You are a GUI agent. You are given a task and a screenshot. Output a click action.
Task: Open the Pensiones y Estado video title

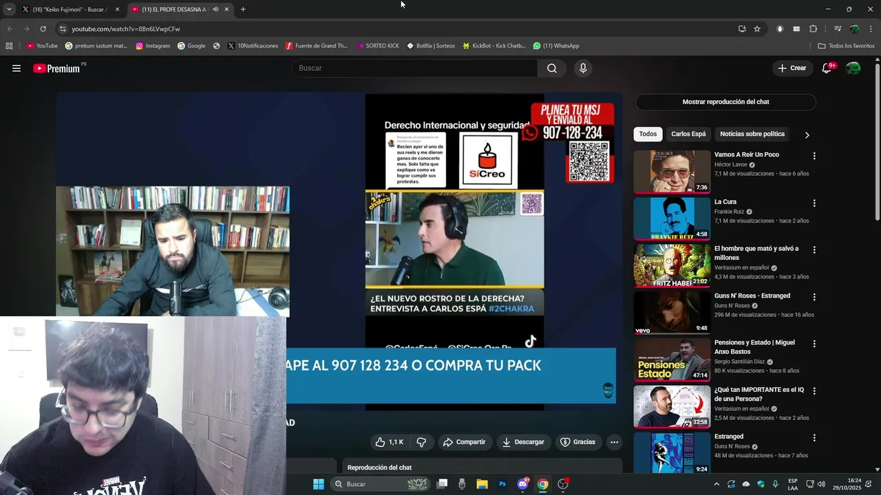click(754, 347)
